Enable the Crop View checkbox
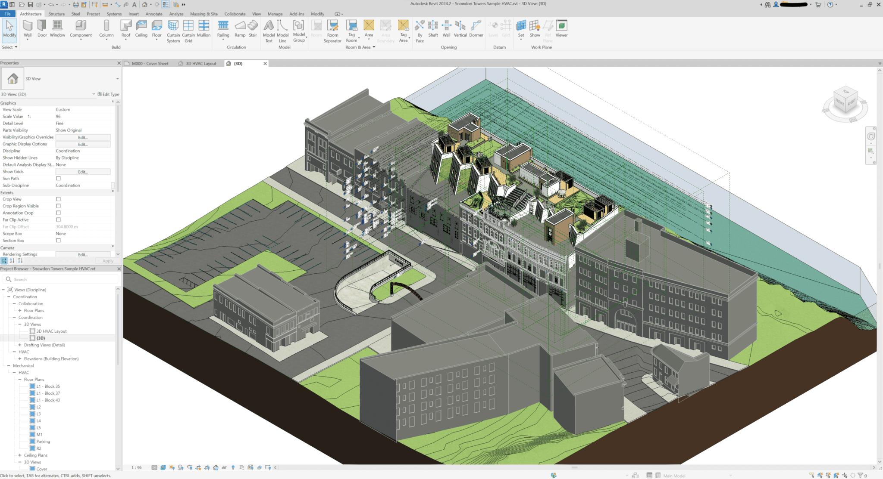Viewport: 883px width, 479px height. [58, 199]
